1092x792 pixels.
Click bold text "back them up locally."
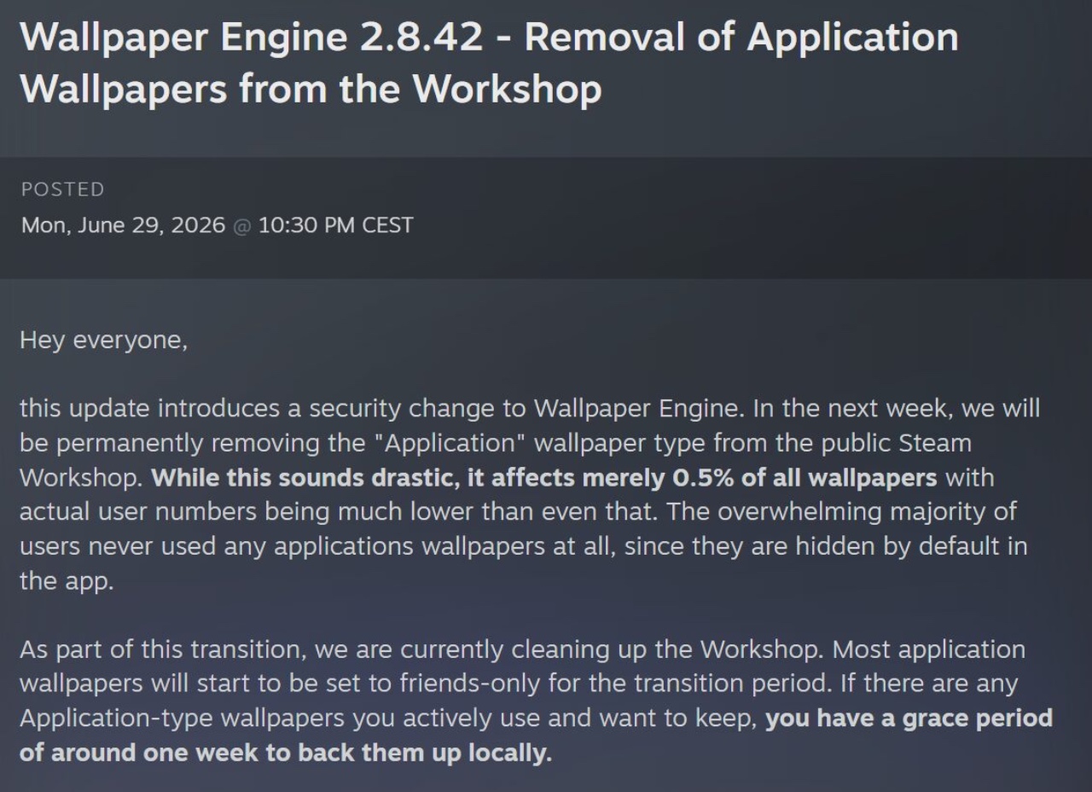(x=414, y=754)
